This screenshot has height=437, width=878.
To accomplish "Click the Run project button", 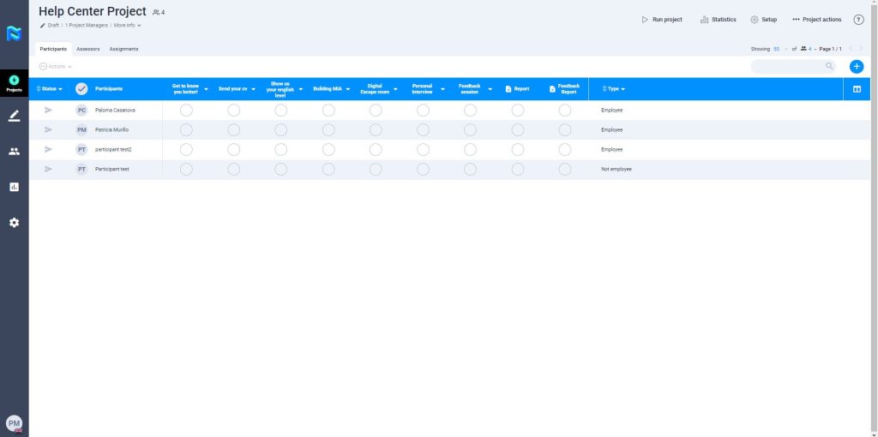I will point(662,20).
